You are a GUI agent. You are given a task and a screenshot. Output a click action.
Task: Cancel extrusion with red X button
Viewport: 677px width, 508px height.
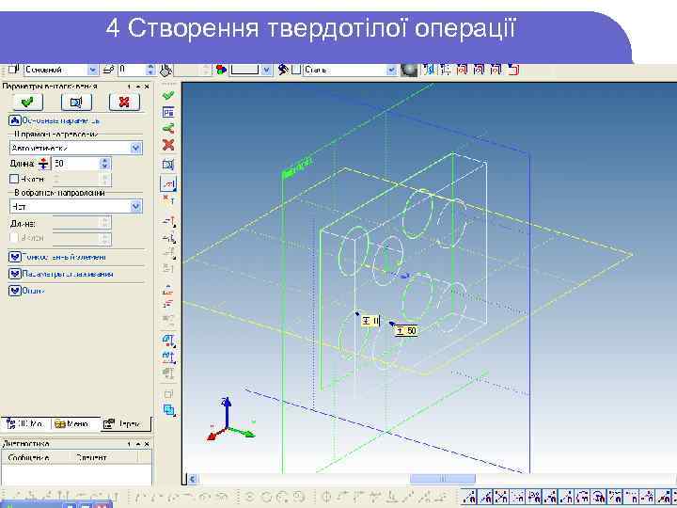(x=124, y=102)
